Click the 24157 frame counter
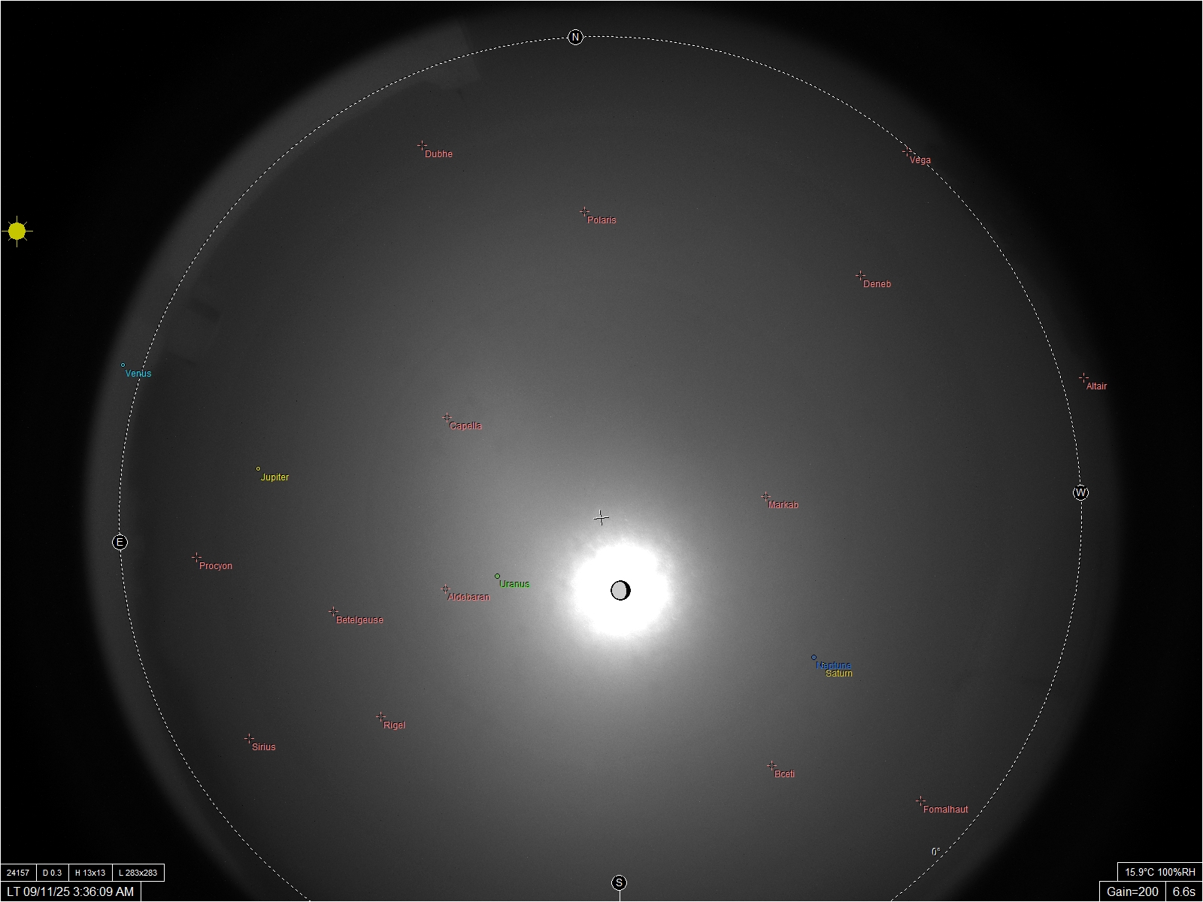This screenshot has height=902, width=1203. (x=18, y=873)
